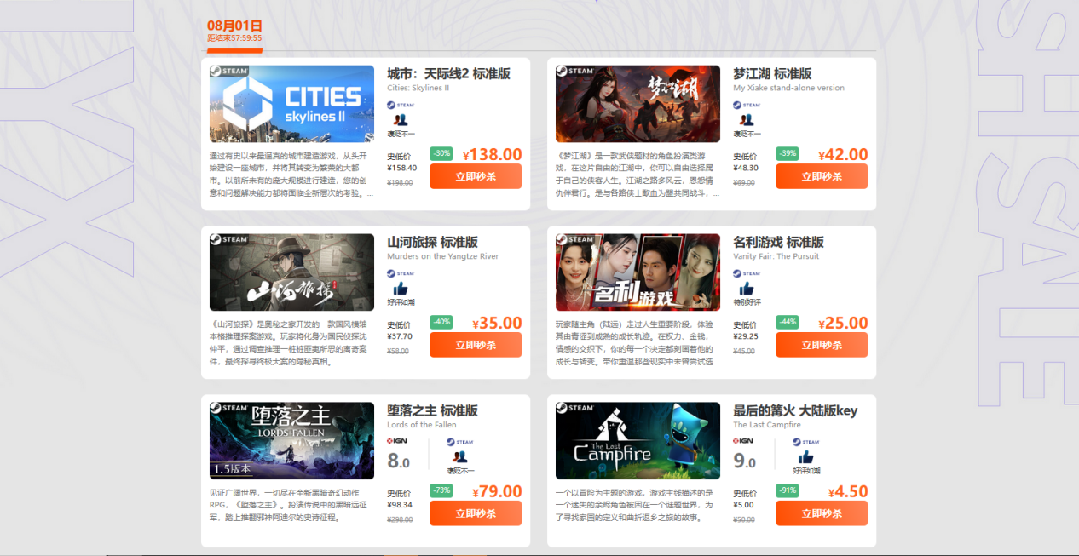The width and height of the screenshot is (1079, 556).
Task: Select the Lords of the Fallen cover
Action: (x=291, y=441)
